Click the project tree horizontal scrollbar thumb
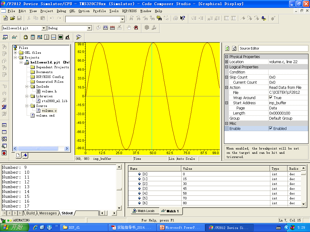Screen dimensions: 310x232 pyautogui.click(x=38, y=148)
